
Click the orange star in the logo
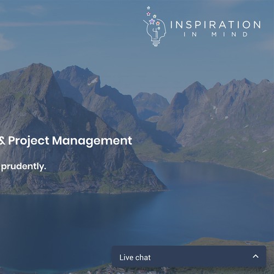pos(158,23)
